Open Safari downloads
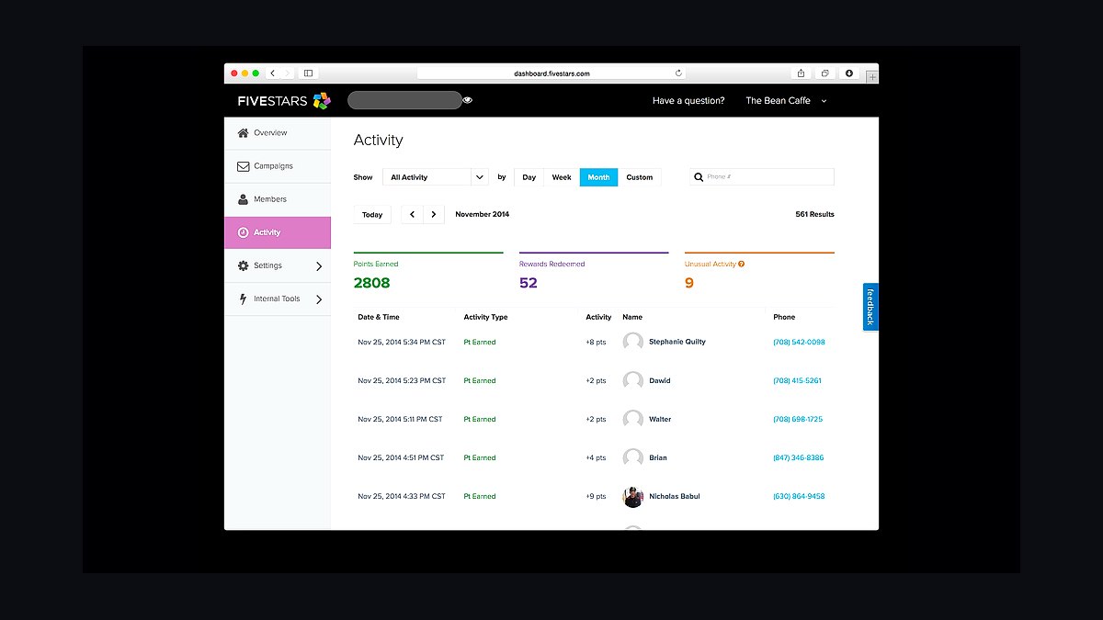This screenshot has width=1103, height=620. [849, 73]
